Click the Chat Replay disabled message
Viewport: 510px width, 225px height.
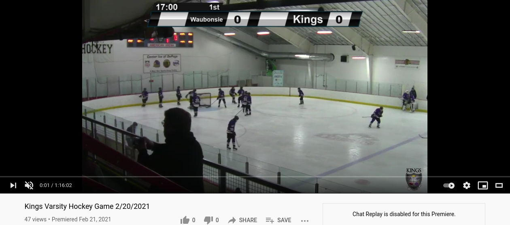[404, 214]
